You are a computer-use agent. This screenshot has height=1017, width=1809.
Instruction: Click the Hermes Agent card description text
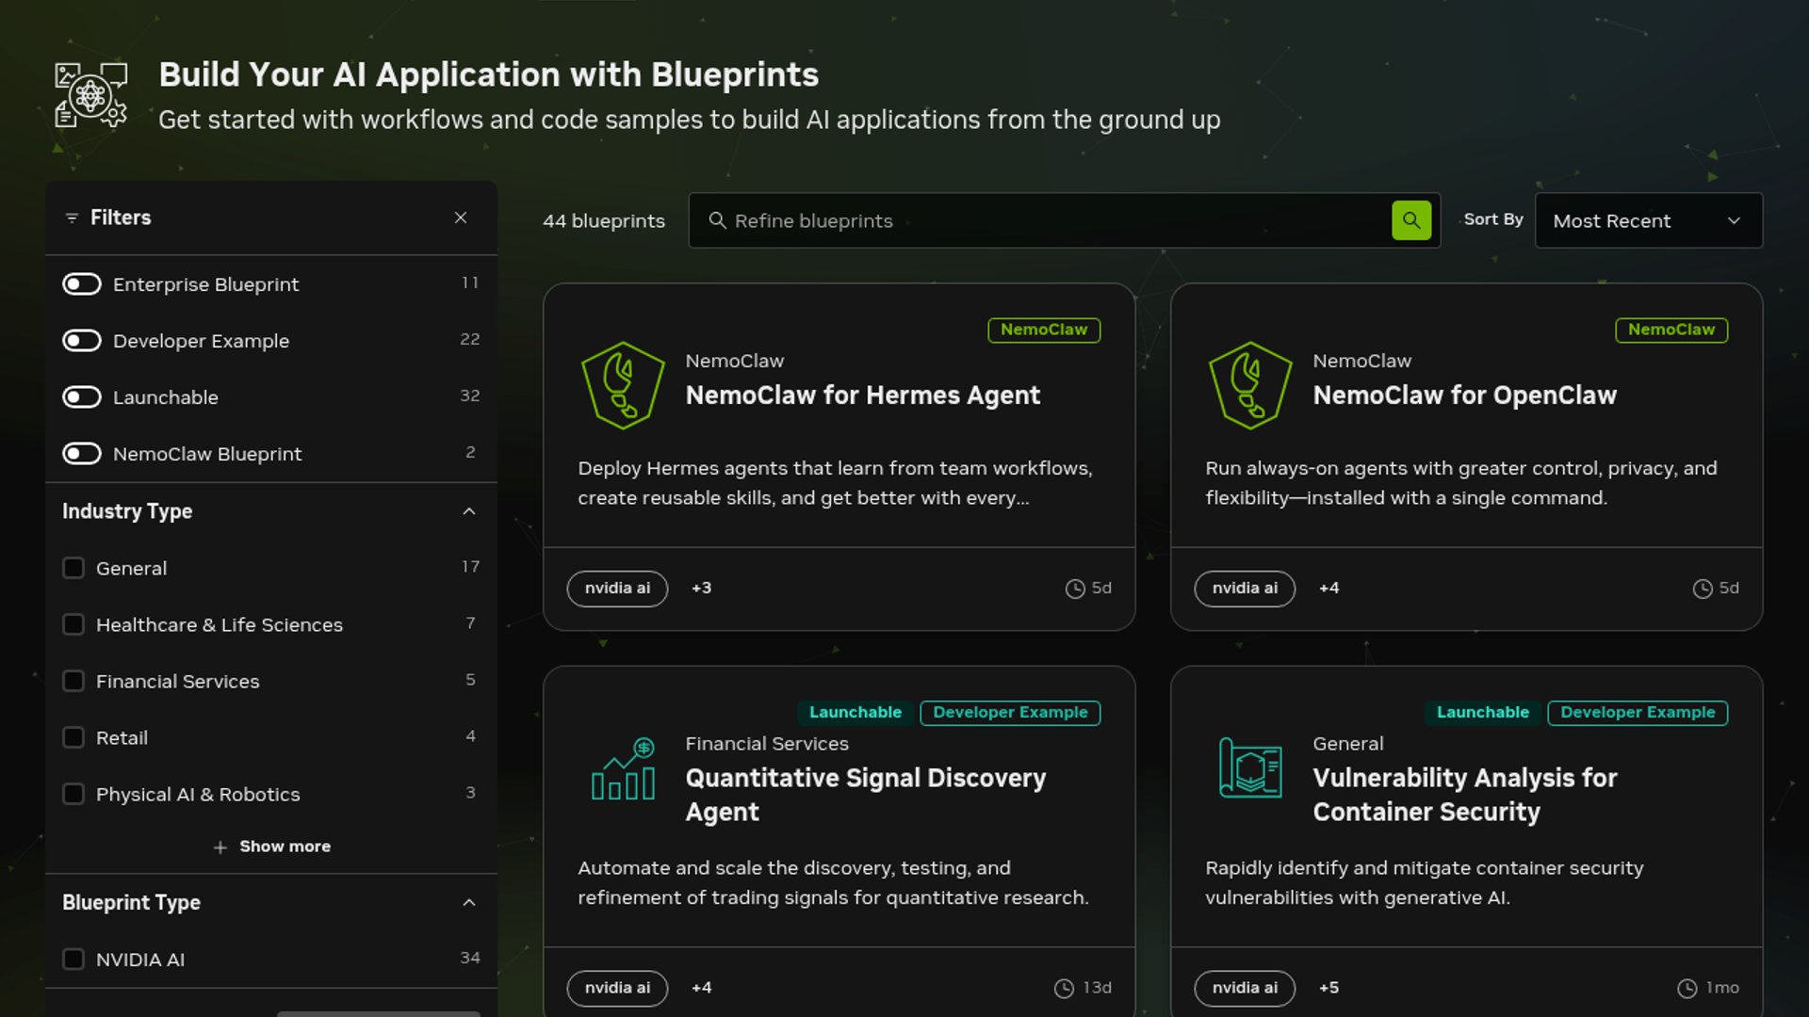coord(836,483)
